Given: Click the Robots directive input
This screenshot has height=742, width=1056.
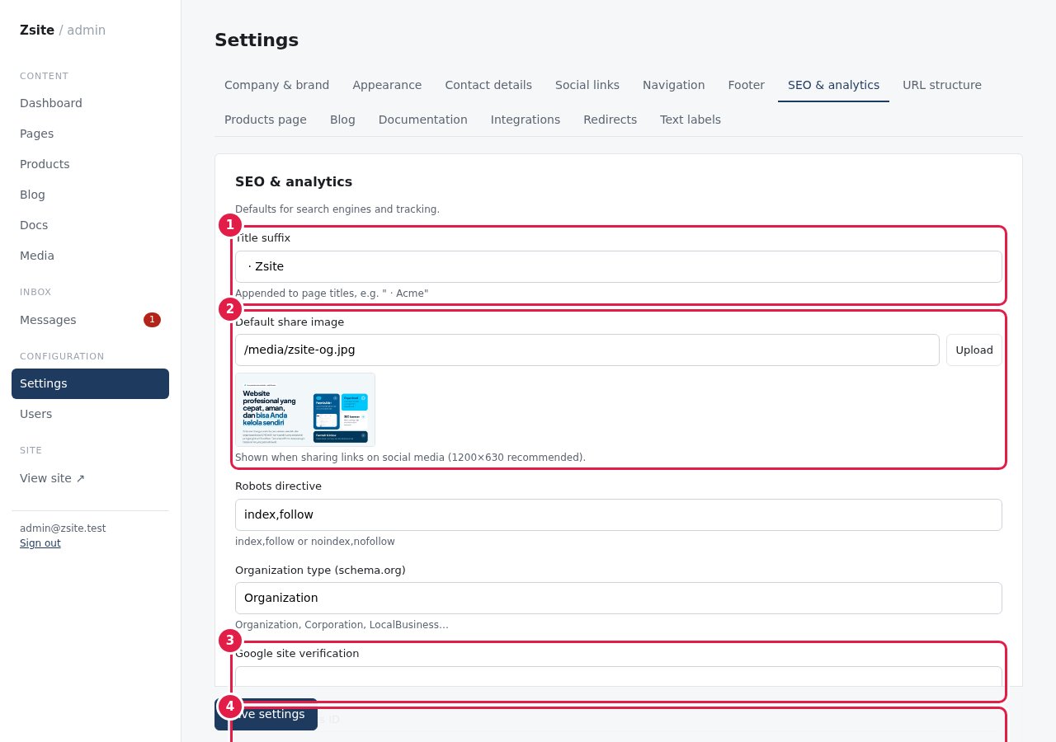Looking at the screenshot, I should [x=619, y=514].
